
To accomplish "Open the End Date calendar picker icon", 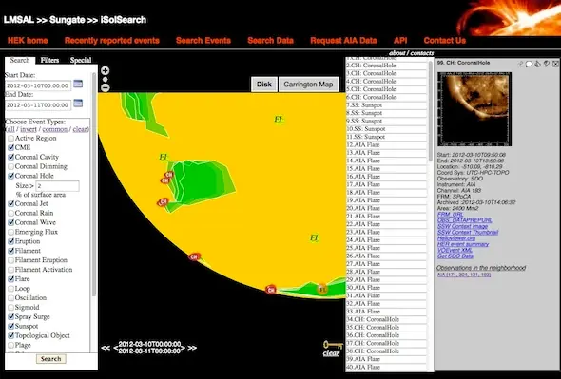I will pyautogui.click(x=78, y=104).
